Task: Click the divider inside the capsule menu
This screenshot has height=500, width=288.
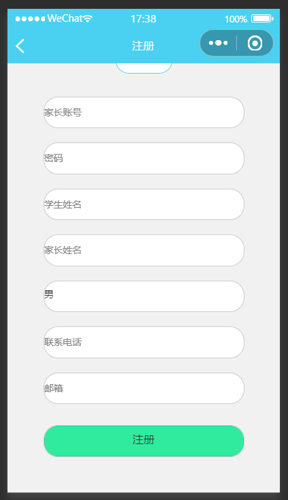Action: pyautogui.click(x=236, y=43)
